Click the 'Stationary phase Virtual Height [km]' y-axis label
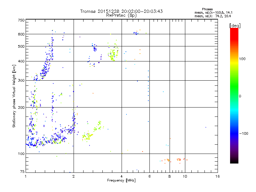Viewport: 256px width, 192px height. click(14, 96)
